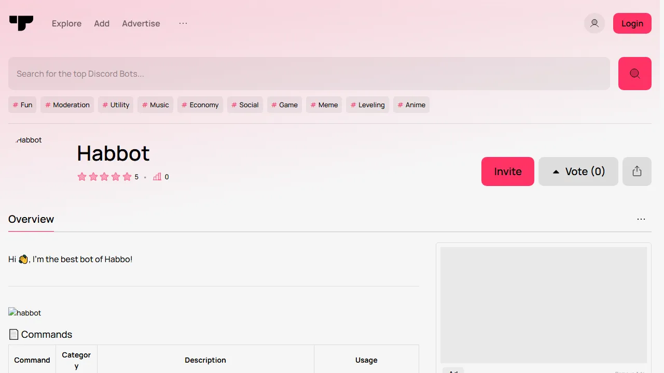Open the ellipsis options next to Overview
The image size is (664, 373).
[x=641, y=219]
